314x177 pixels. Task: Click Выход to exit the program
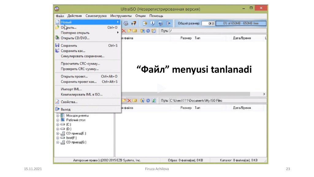click(65, 109)
